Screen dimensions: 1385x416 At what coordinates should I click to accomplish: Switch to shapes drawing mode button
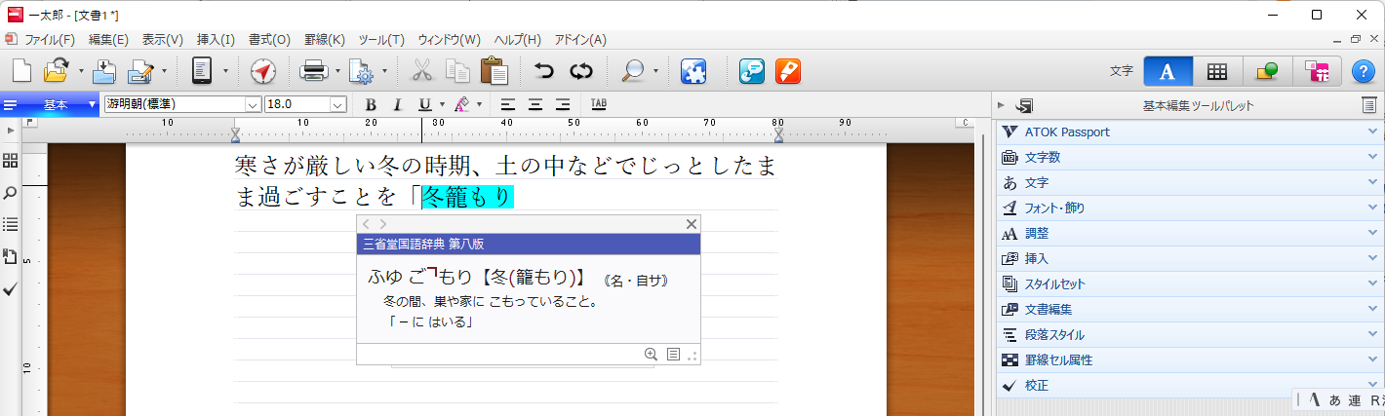click(1268, 71)
